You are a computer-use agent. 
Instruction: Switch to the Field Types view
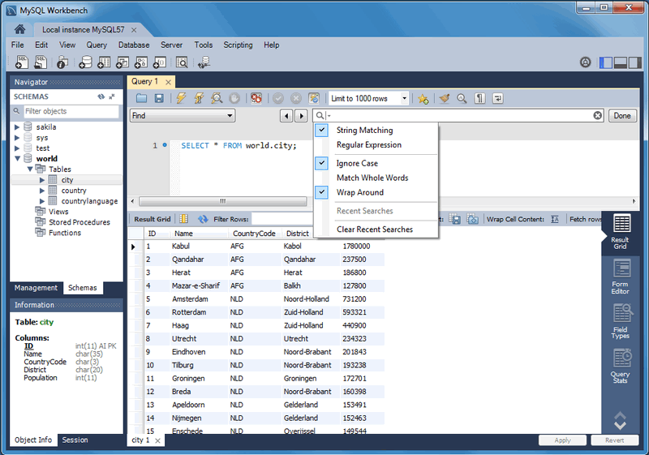click(621, 322)
